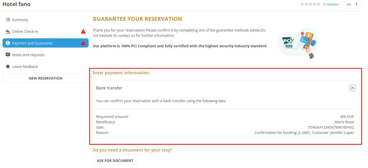Click the PCI DSS compliance illustration

coord(298,43)
